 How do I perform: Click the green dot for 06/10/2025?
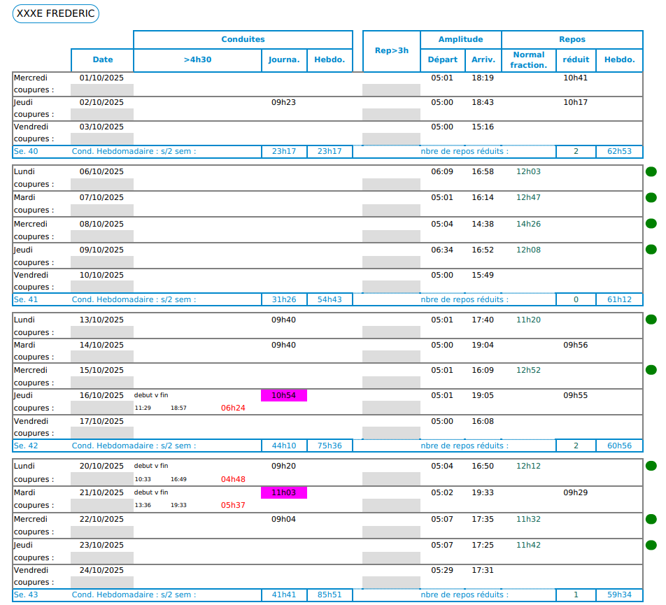(651, 171)
